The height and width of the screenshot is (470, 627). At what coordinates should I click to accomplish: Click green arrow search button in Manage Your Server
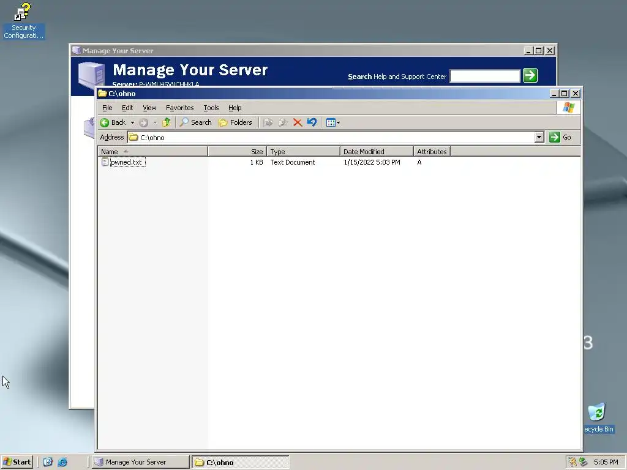click(x=530, y=75)
